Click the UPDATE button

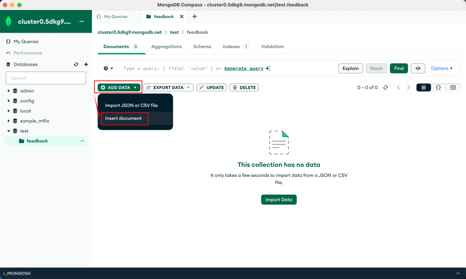[212, 88]
